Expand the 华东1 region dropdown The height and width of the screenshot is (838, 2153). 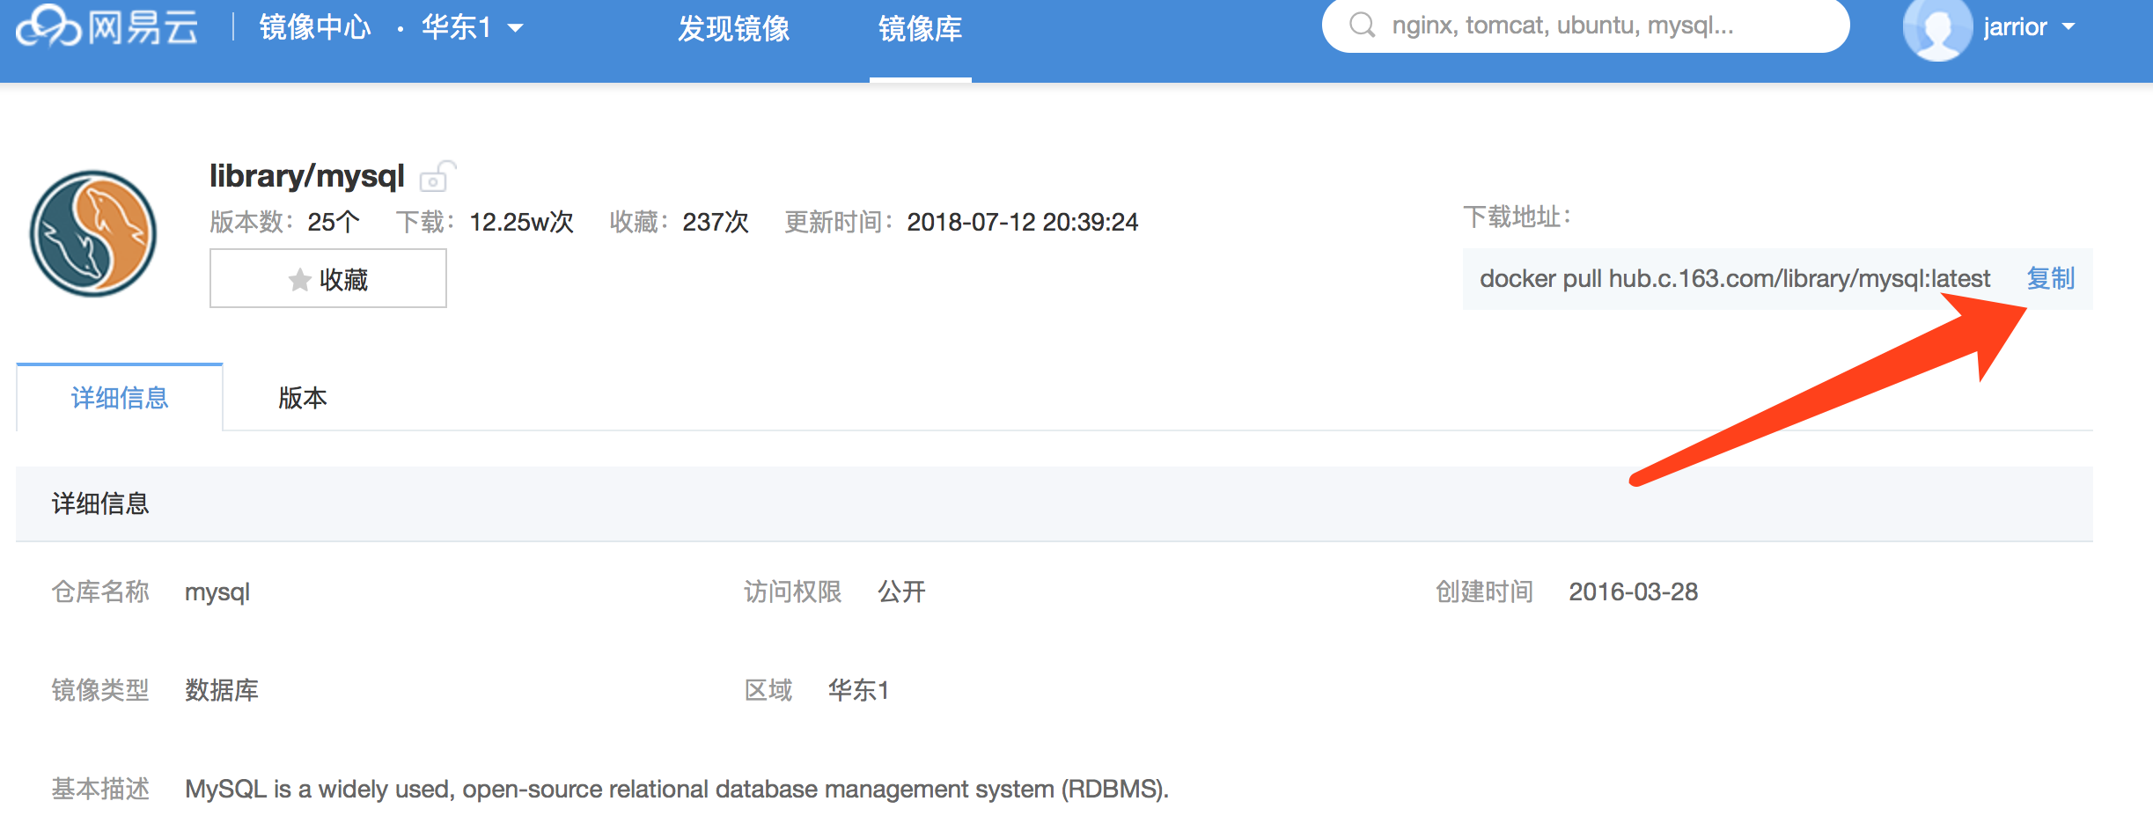(x=473, y=27)
